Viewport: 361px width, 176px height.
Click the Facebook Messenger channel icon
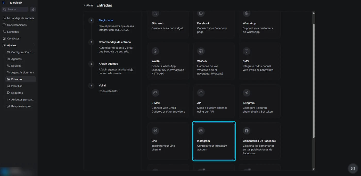point(201,13)
